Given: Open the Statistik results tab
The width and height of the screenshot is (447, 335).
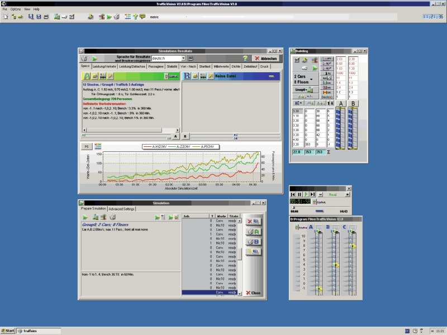Looking at the screenshot, I should pyautogui.click(x=172, y=66).
